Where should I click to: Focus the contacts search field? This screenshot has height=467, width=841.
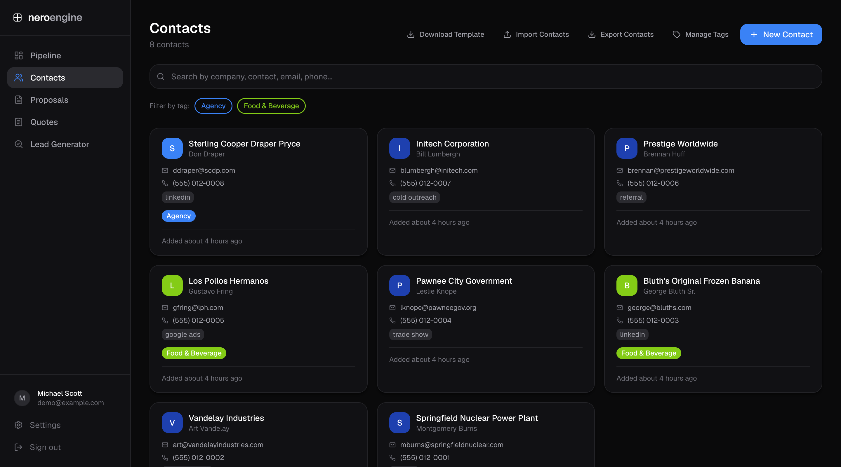pos(485,76)
